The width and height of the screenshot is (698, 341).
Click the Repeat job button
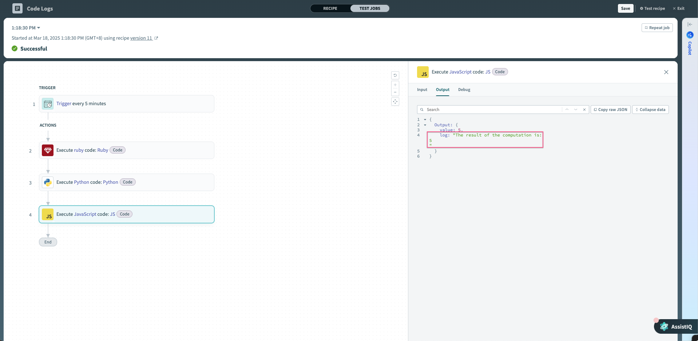657,28
